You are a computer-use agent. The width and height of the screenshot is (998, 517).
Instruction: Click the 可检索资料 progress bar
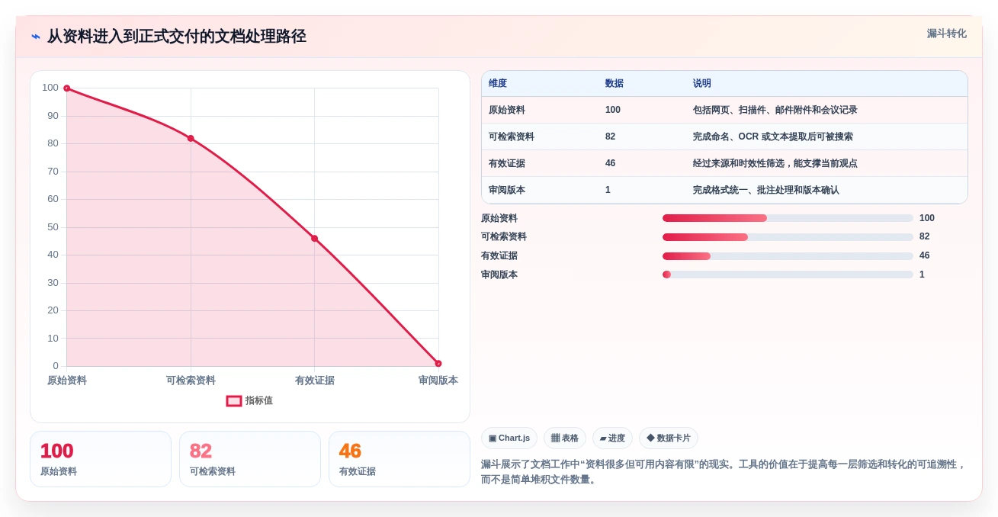coord(788,237)
